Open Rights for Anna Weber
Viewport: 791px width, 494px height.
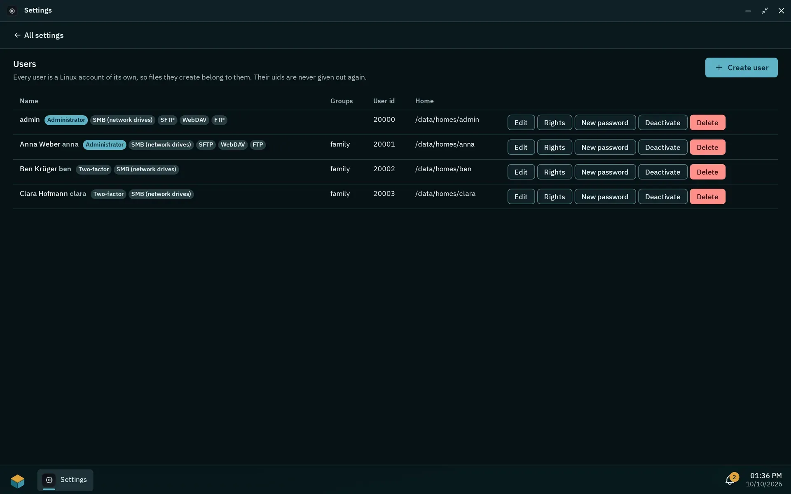(x=555, y=147)
